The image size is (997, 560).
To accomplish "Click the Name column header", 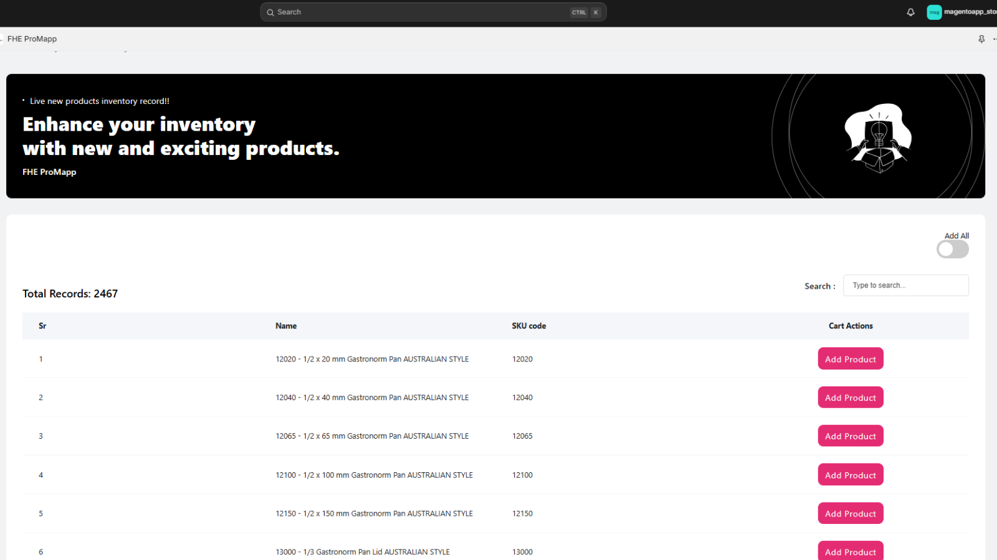I will tap(286, 326).
